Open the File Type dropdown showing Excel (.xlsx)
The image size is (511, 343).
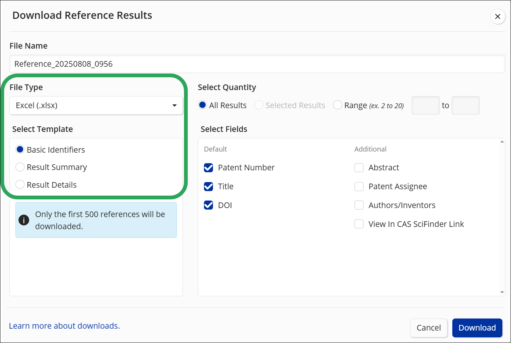pyautogui.click(x=96, y=106)
